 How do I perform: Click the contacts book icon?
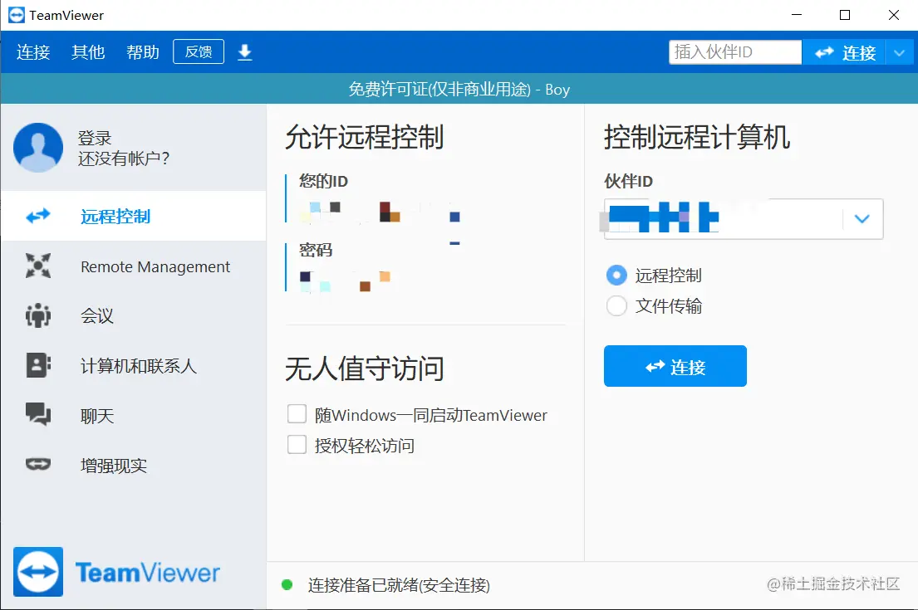38,365
